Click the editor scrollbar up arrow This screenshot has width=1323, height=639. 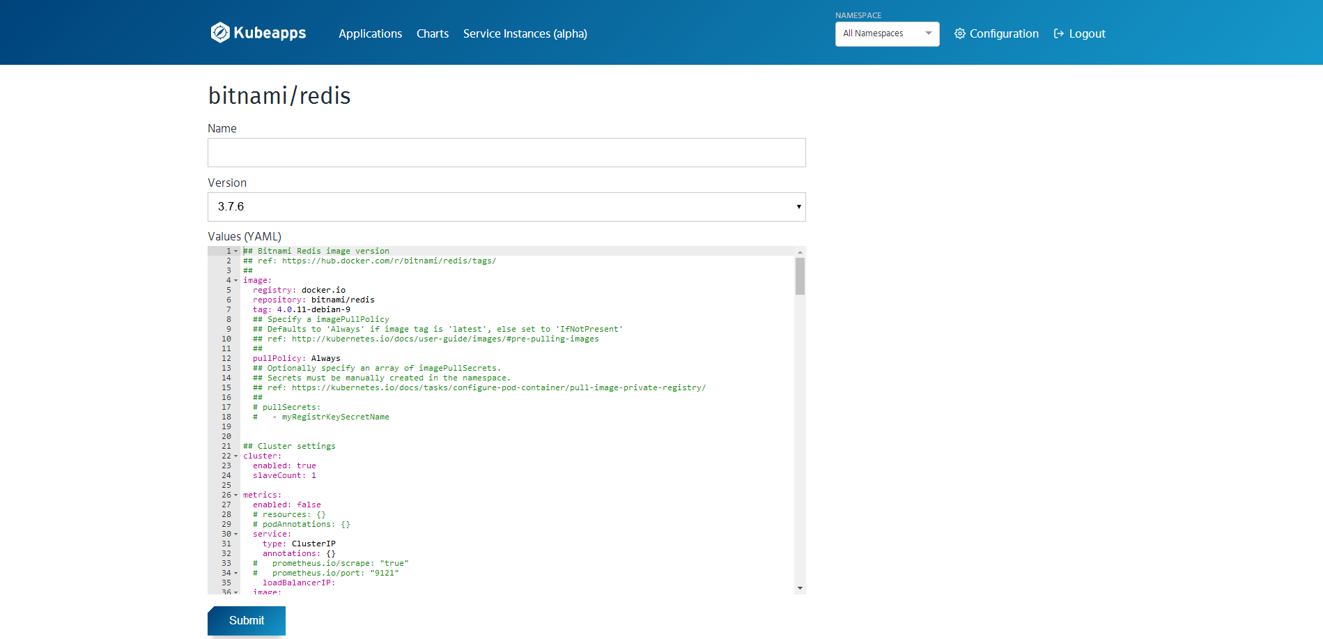(x=800, y=252)
